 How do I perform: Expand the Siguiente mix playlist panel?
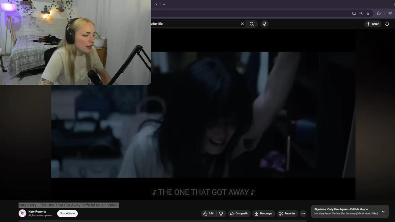[383, 212]
